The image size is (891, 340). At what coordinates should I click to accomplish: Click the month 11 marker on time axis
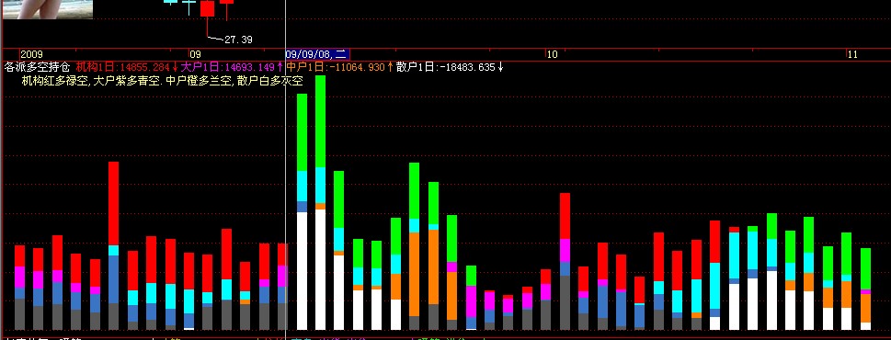[852, 54]
